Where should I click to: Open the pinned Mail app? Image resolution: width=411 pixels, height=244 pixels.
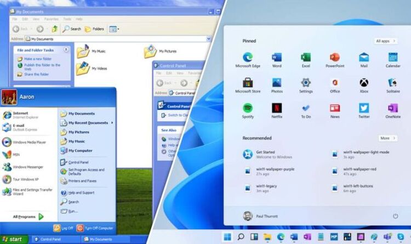(364, 60)
